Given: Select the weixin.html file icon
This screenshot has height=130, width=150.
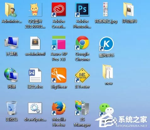Looking at the screenshot, I should click(35, 43).
